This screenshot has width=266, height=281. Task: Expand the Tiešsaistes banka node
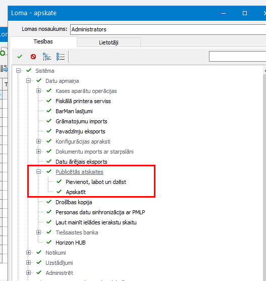[x=38, y=232]
